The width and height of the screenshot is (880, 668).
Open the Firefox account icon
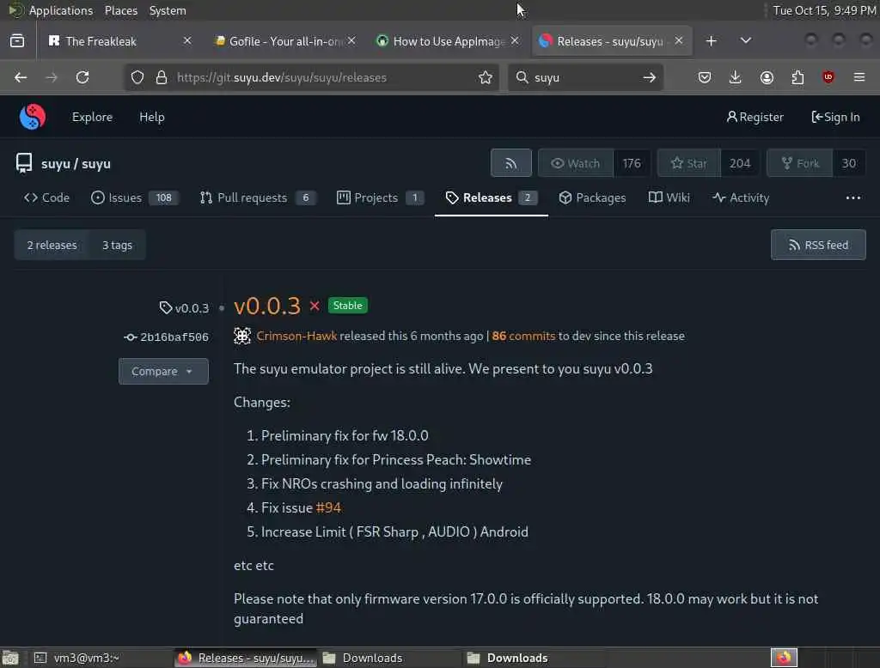(767, 77)
